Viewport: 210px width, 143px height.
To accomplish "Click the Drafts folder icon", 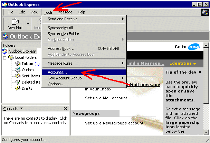I will tap(18, 88).
